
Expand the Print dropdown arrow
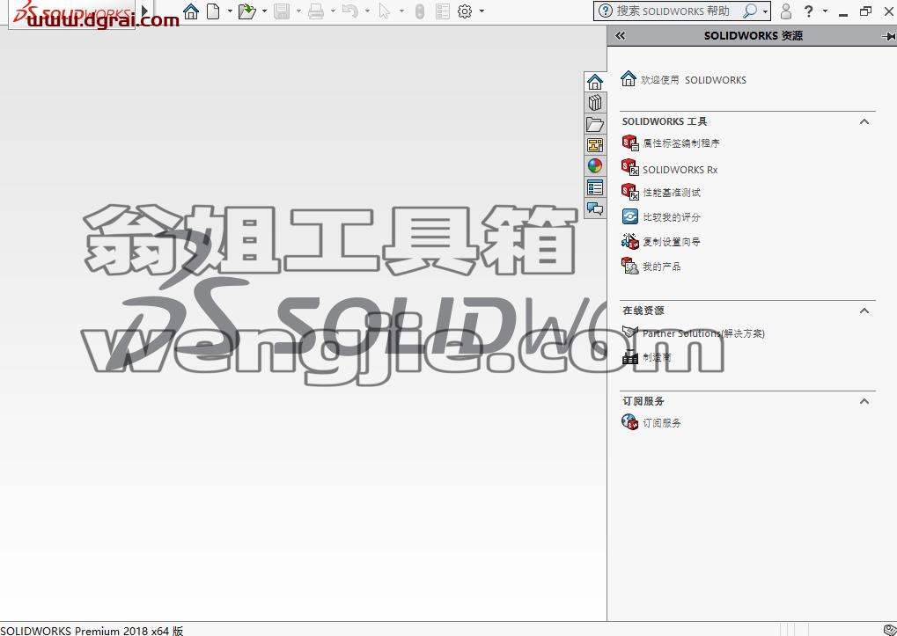click(333, 11)
